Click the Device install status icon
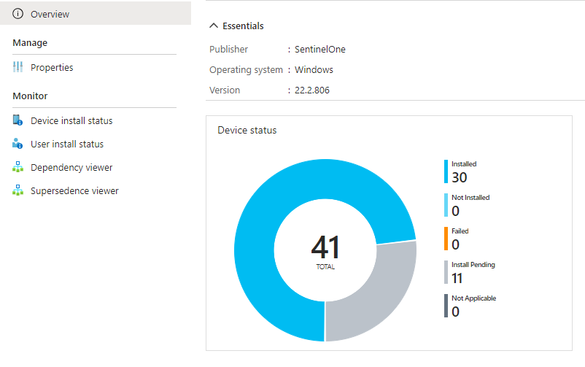This screenshot has height=367, width=585. [18, 121]
